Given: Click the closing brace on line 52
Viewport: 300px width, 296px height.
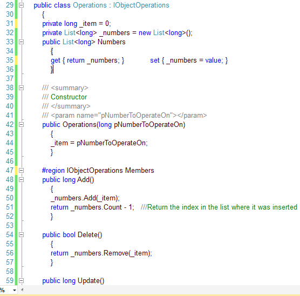Looking at the screenshot, I should (x=52, y=217).
